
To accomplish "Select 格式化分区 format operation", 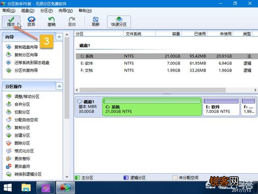I will click(20, 151).
